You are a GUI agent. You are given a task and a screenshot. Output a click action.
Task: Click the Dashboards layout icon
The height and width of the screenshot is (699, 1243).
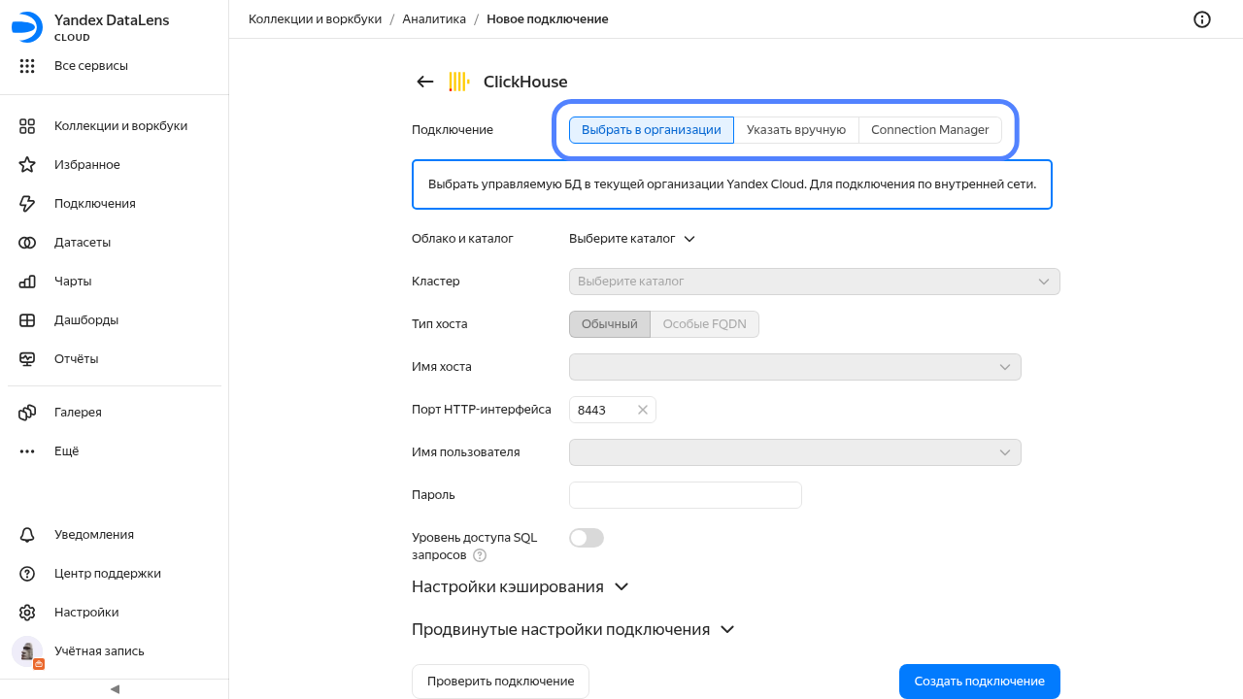tap(27, 320)
